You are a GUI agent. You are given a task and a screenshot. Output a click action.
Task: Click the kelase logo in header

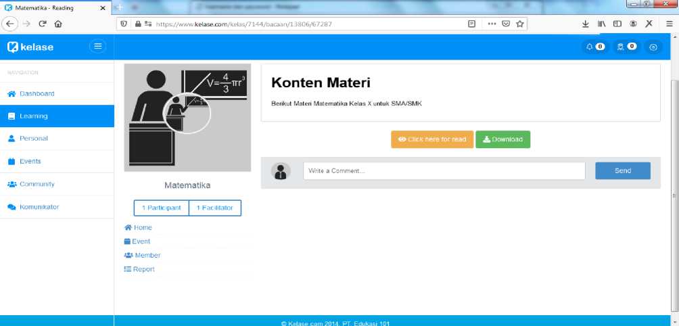tap(30, 47)
